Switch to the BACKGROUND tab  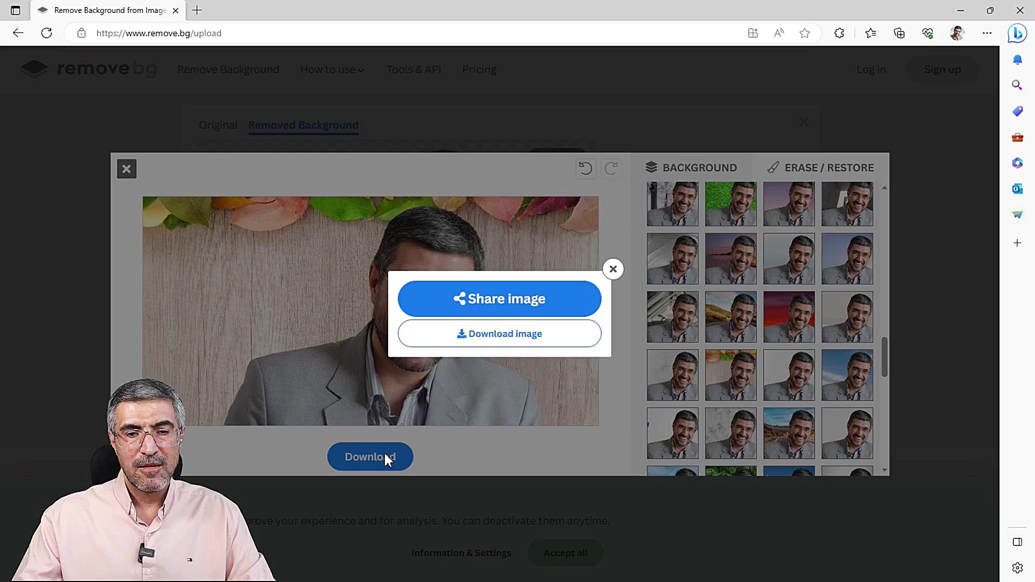(691, 168)
